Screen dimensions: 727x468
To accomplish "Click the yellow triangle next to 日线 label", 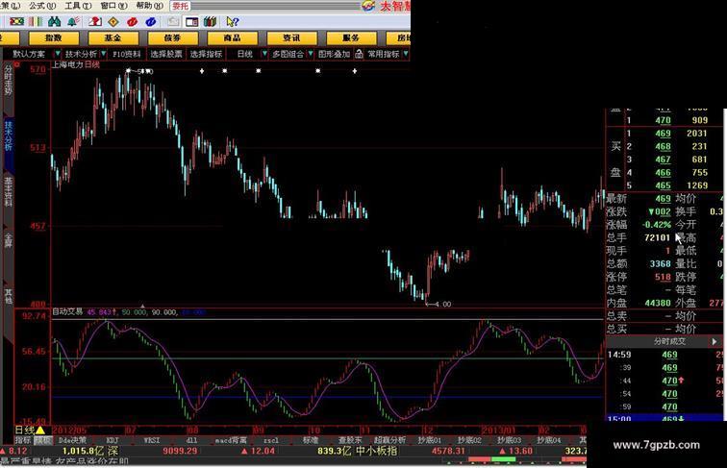I will (x=40, y=430).
